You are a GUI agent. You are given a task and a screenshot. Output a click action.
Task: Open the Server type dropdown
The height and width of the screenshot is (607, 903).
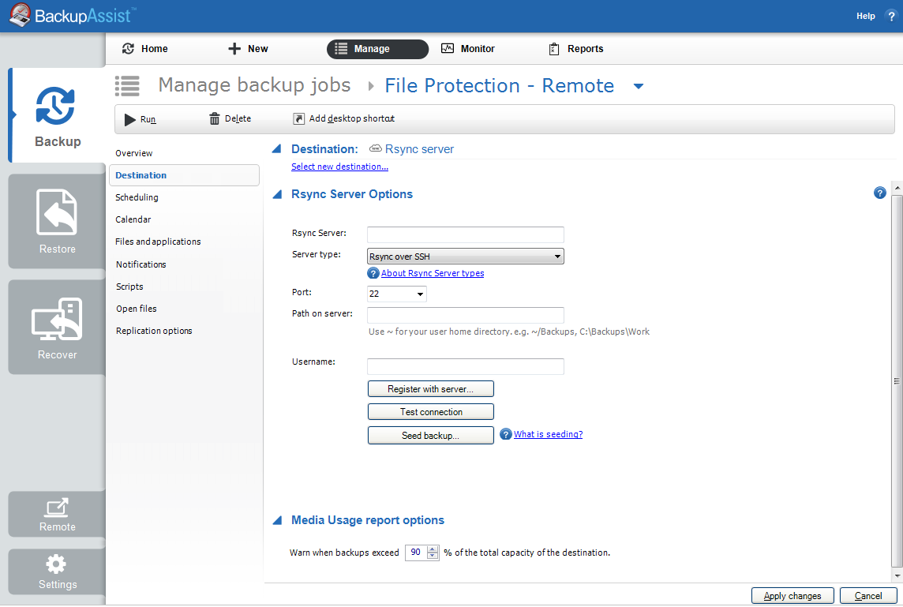click(x=466, y=257)
